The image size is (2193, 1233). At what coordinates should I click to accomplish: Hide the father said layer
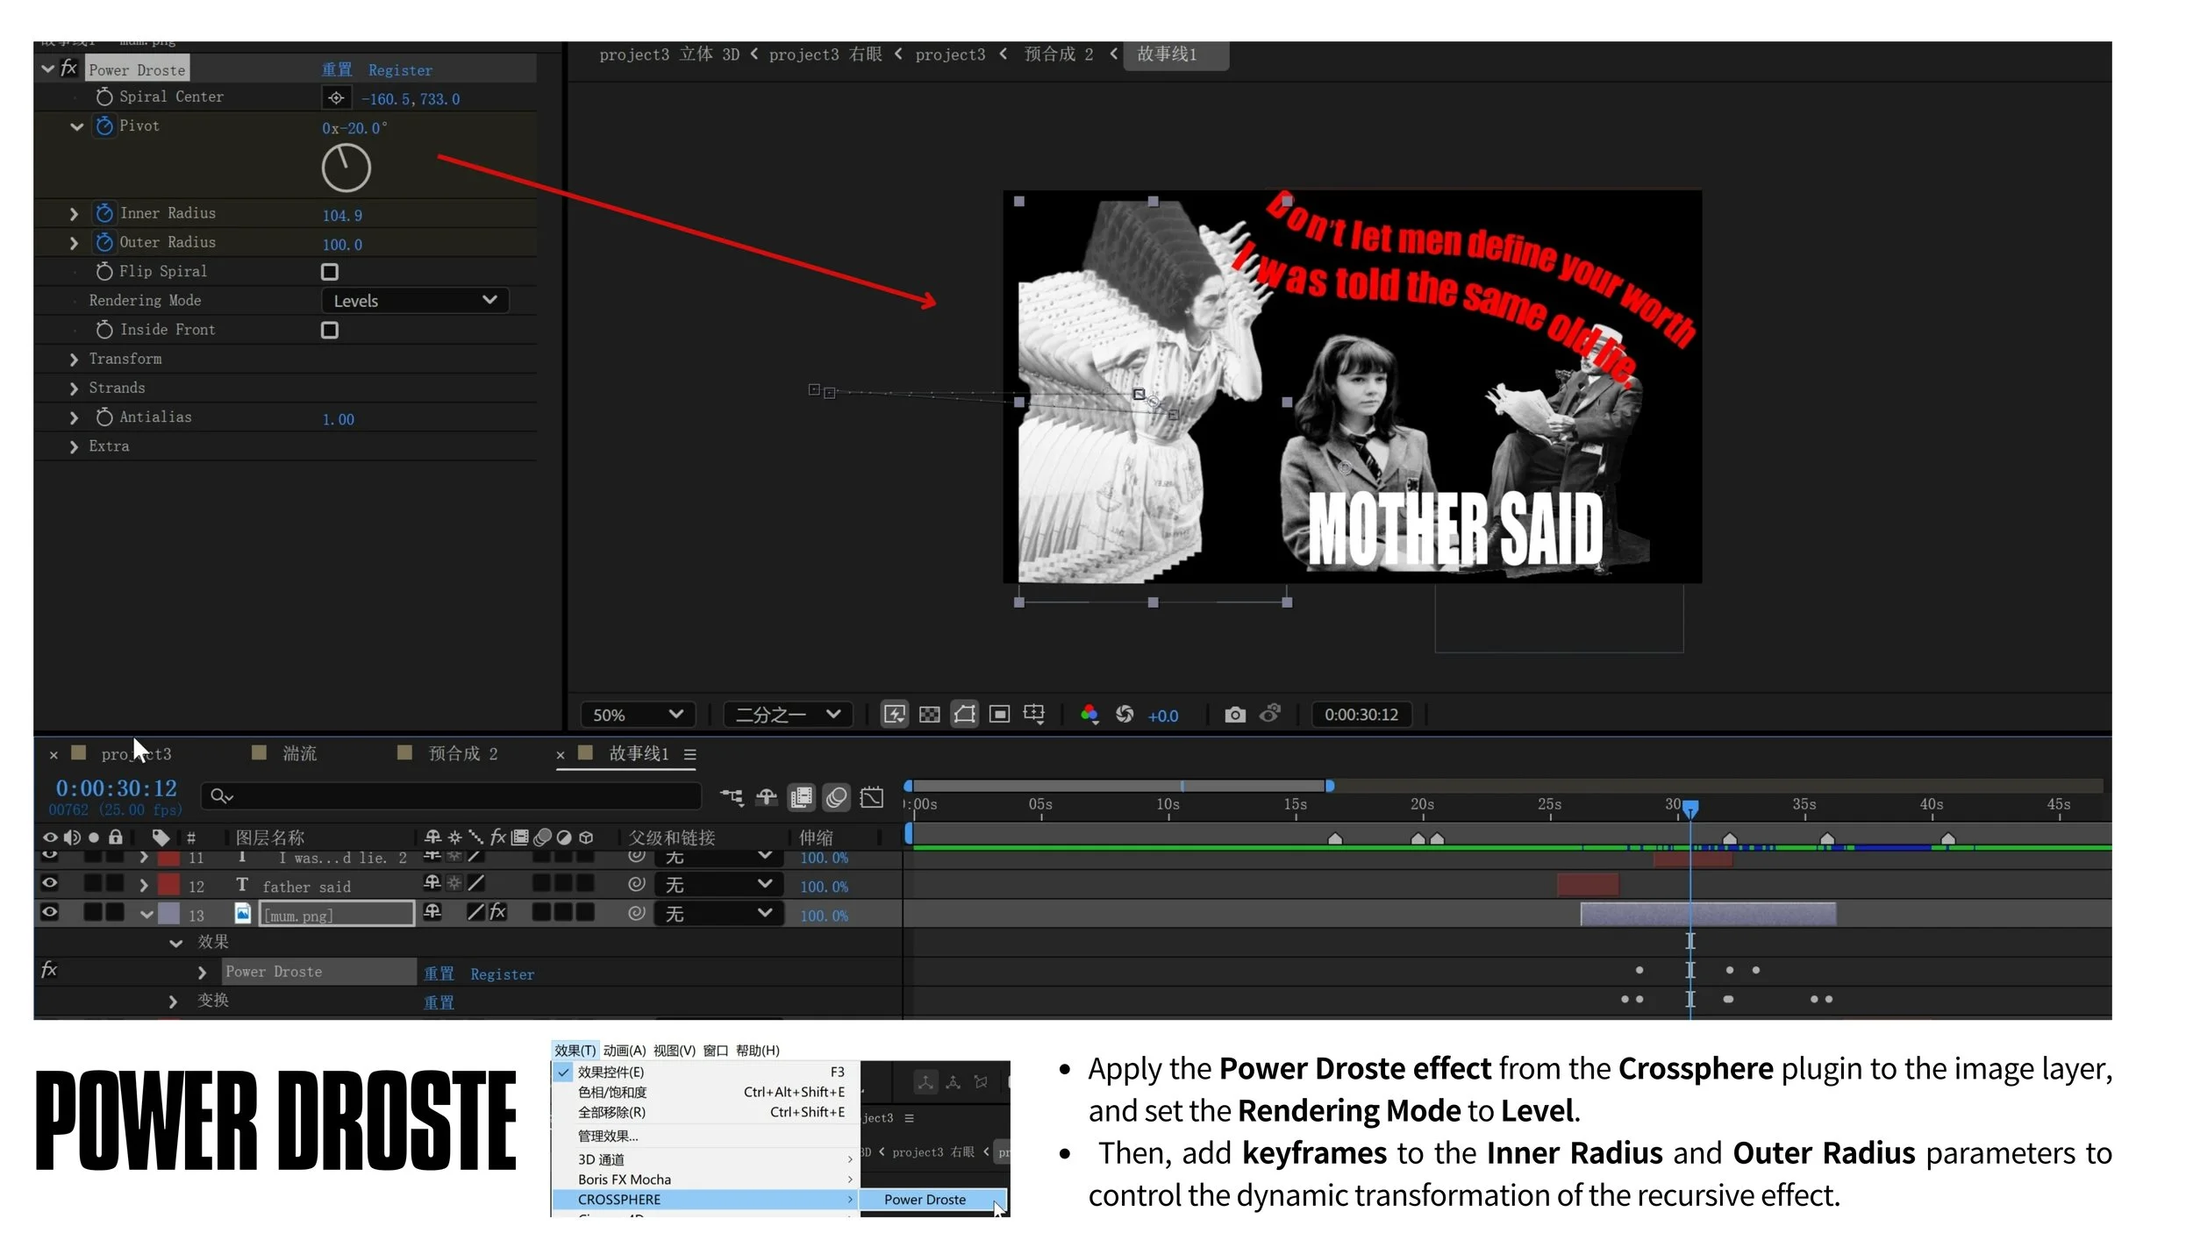tap(50, 884)
